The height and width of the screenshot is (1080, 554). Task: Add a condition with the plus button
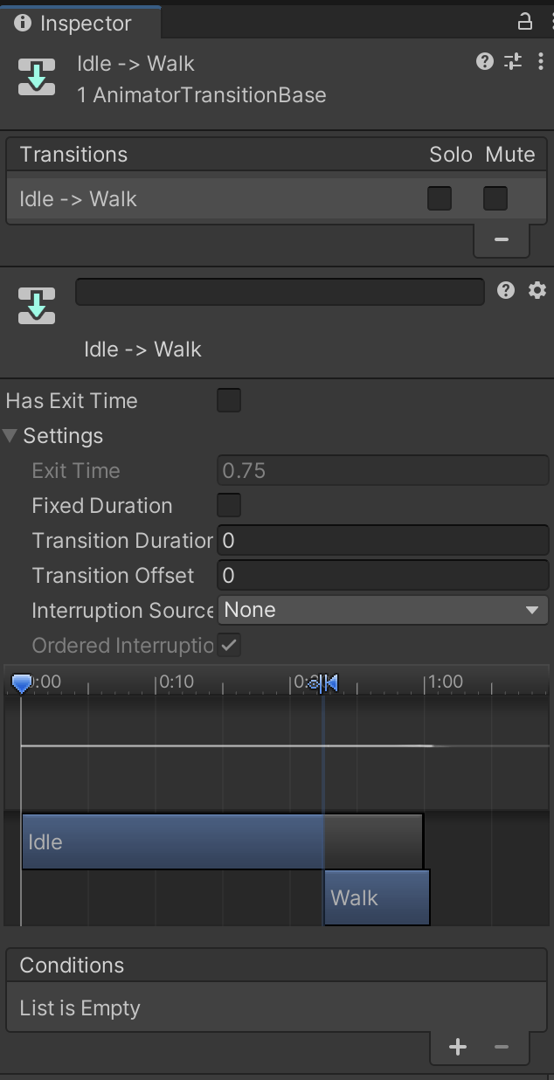coord(458,1047)
